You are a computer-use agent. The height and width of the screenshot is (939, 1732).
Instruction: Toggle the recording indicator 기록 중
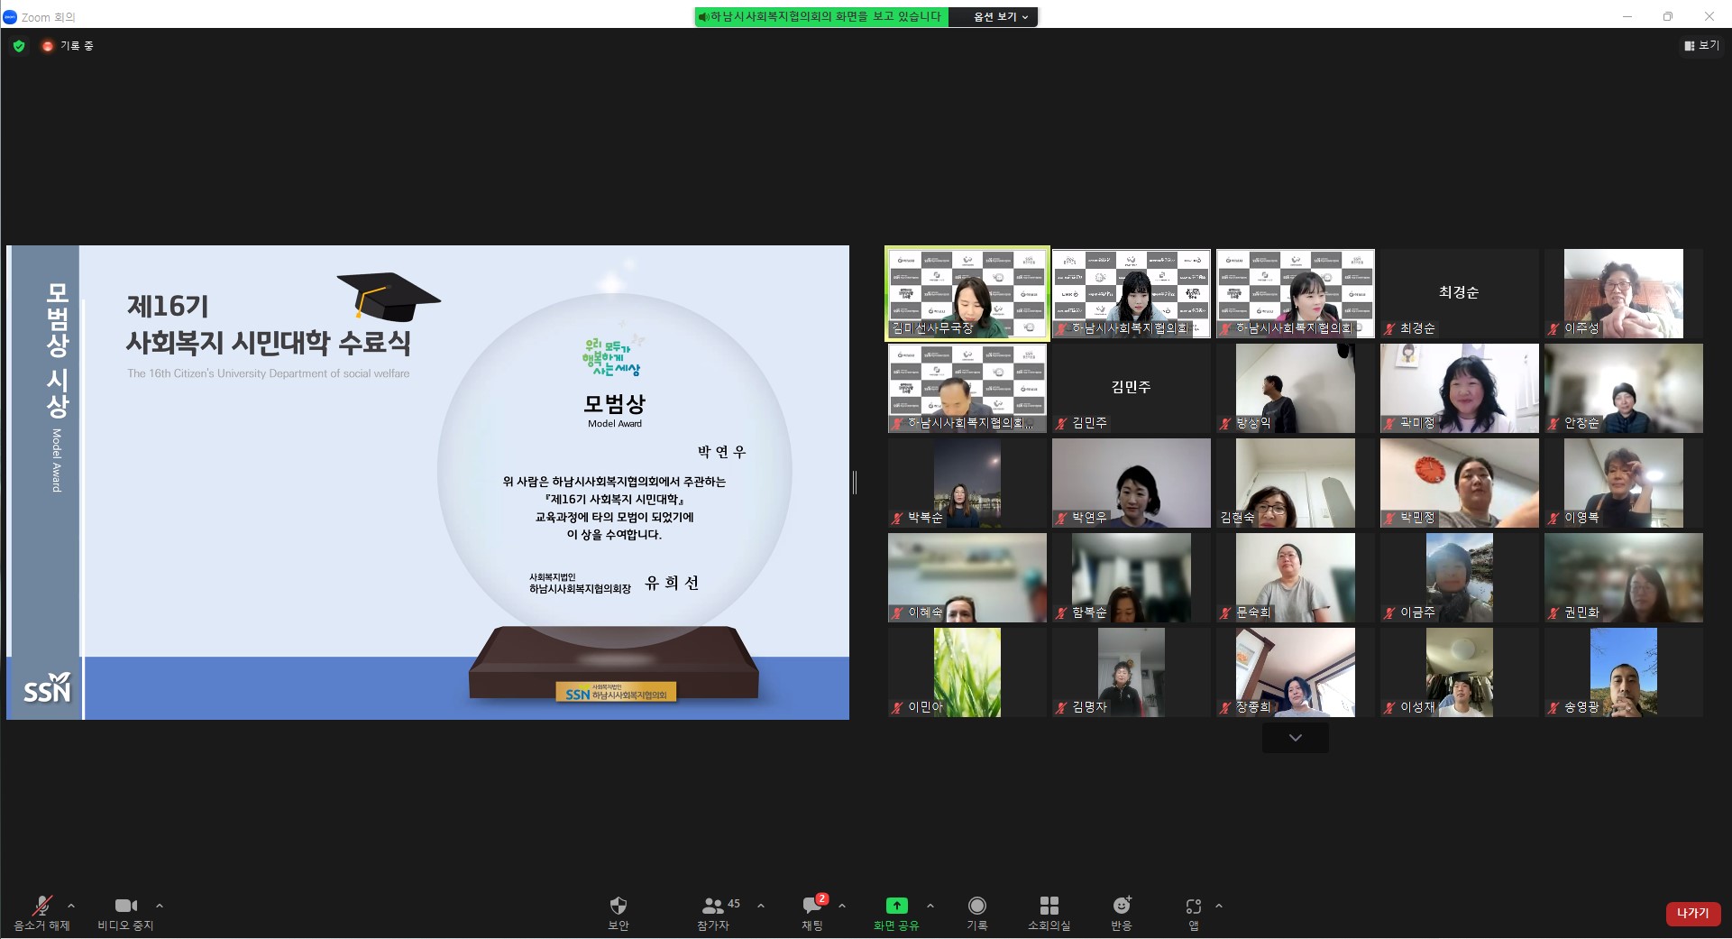pyautogui.click(x=68, y=46)
